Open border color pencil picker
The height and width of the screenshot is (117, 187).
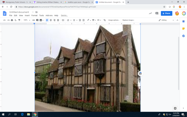pyautogui.click(x=89, y=20)
